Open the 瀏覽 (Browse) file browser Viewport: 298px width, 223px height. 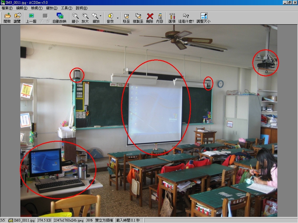pos(17,18)
